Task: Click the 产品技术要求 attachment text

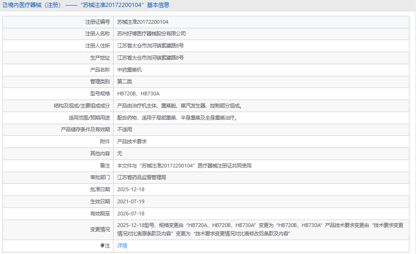Action: pos(132,141)
